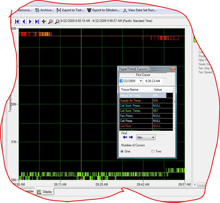Viewport: 220px width, 203px height.
Task: Click the zoom in magnifier
Action: point(50,21)
